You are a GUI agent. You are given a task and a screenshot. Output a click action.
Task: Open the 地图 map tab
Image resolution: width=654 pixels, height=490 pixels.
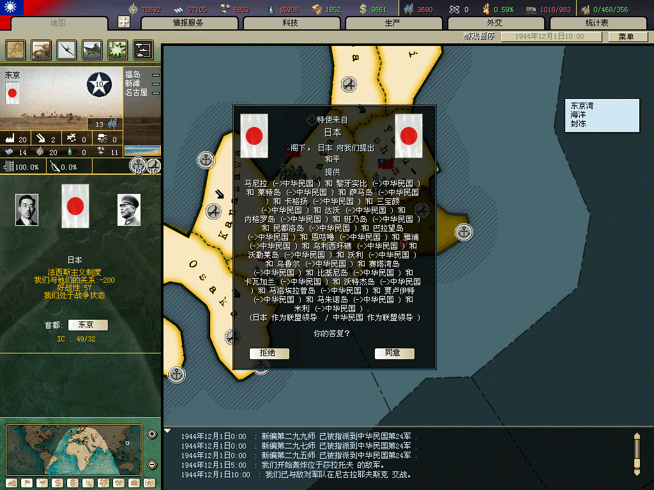[58, 23]
